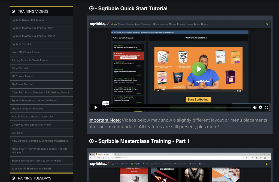The height and width of the screenshot is (182, 279).
Task: Click the 13:09 duration label on the video
Action: pos(106,103)
